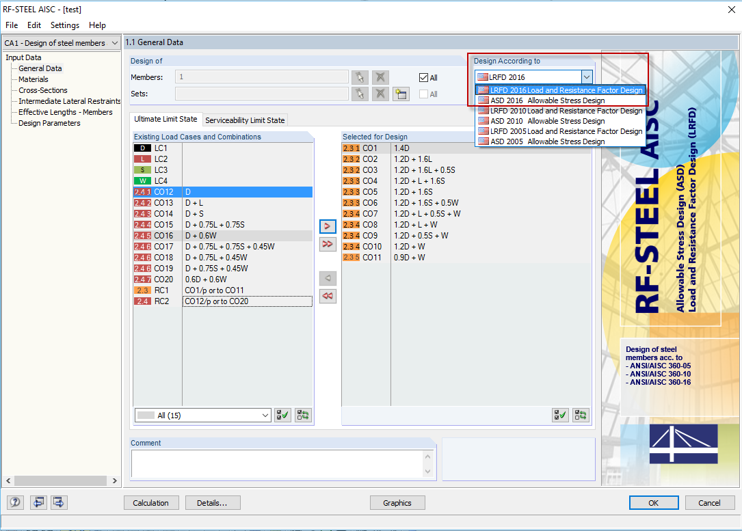Select Effective Lengths - Members in tree
Screen dimensions: 742x531
(x=65, y=111)
